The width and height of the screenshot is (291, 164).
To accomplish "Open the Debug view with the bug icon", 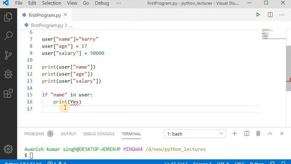I will [x=8, y=74].
